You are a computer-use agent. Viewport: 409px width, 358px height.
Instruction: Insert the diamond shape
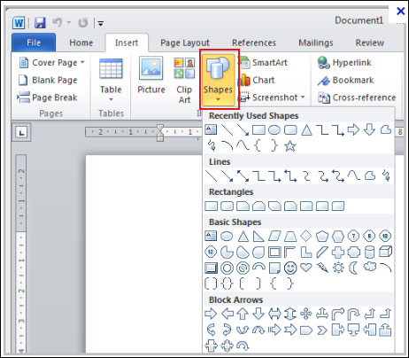306,236
